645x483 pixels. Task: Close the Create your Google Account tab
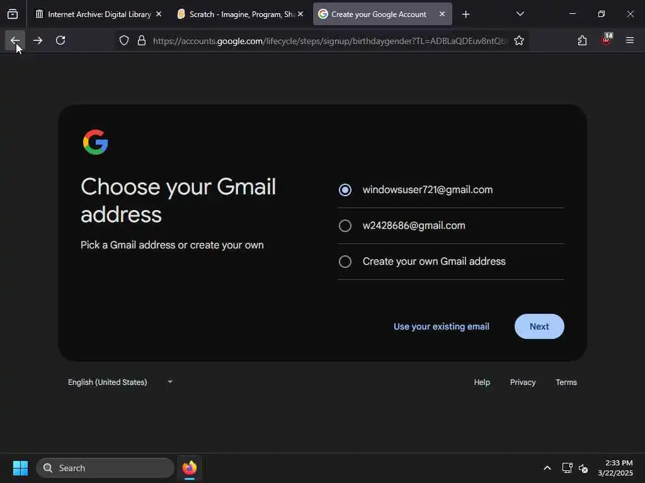[x=442, y=14]
